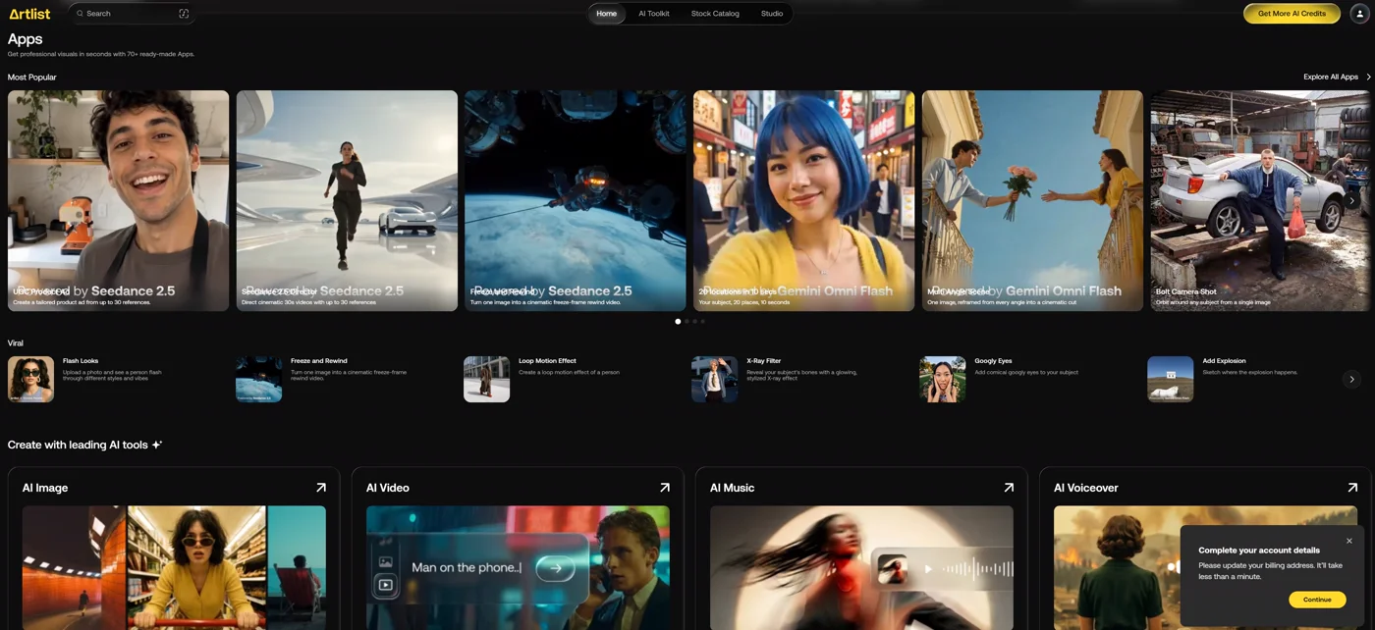
Task: Click arrow in Man on the phone prompt
Action: (x=556, y=567)
